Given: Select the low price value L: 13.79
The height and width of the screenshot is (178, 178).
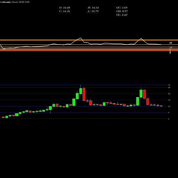Looking at the screenshot, I should point(93,11).
